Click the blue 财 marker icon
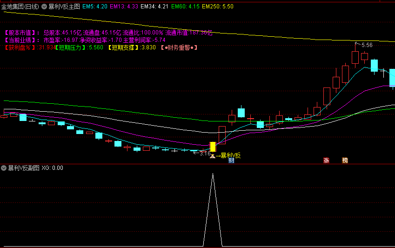395x248 pixels. [231, 160]
